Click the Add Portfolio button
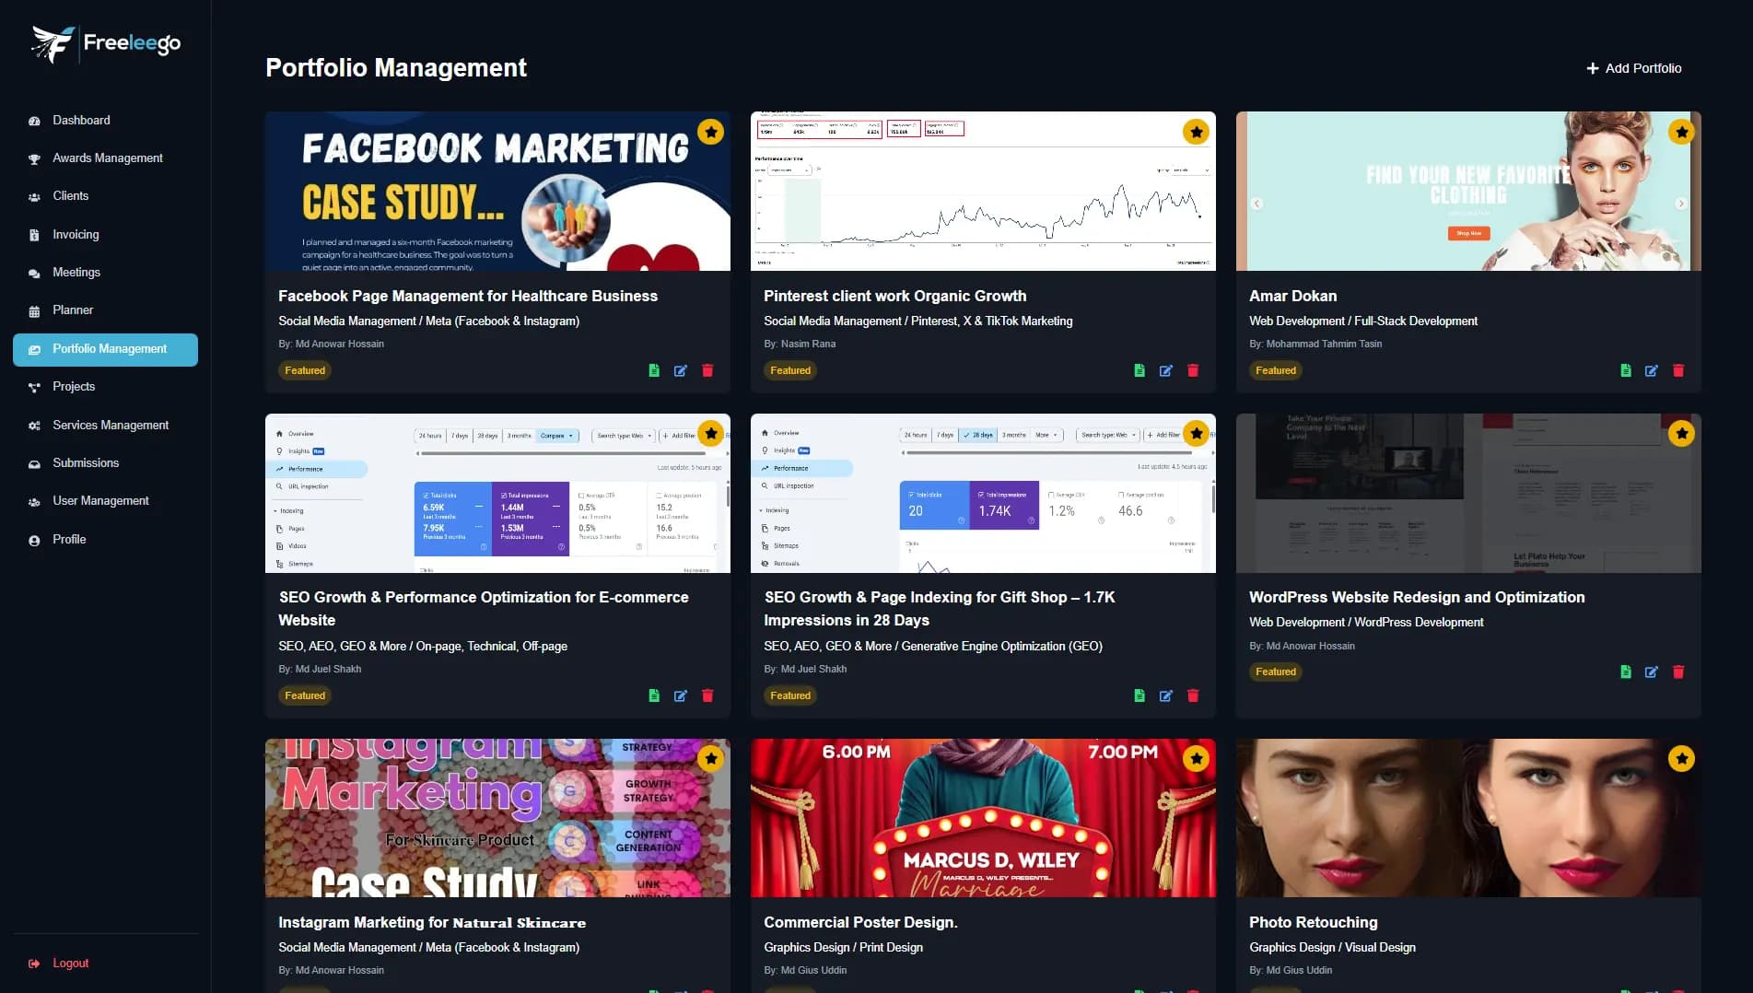Screen dimensions: 1753x993 pyautogui.click(x=1633, y=68)
